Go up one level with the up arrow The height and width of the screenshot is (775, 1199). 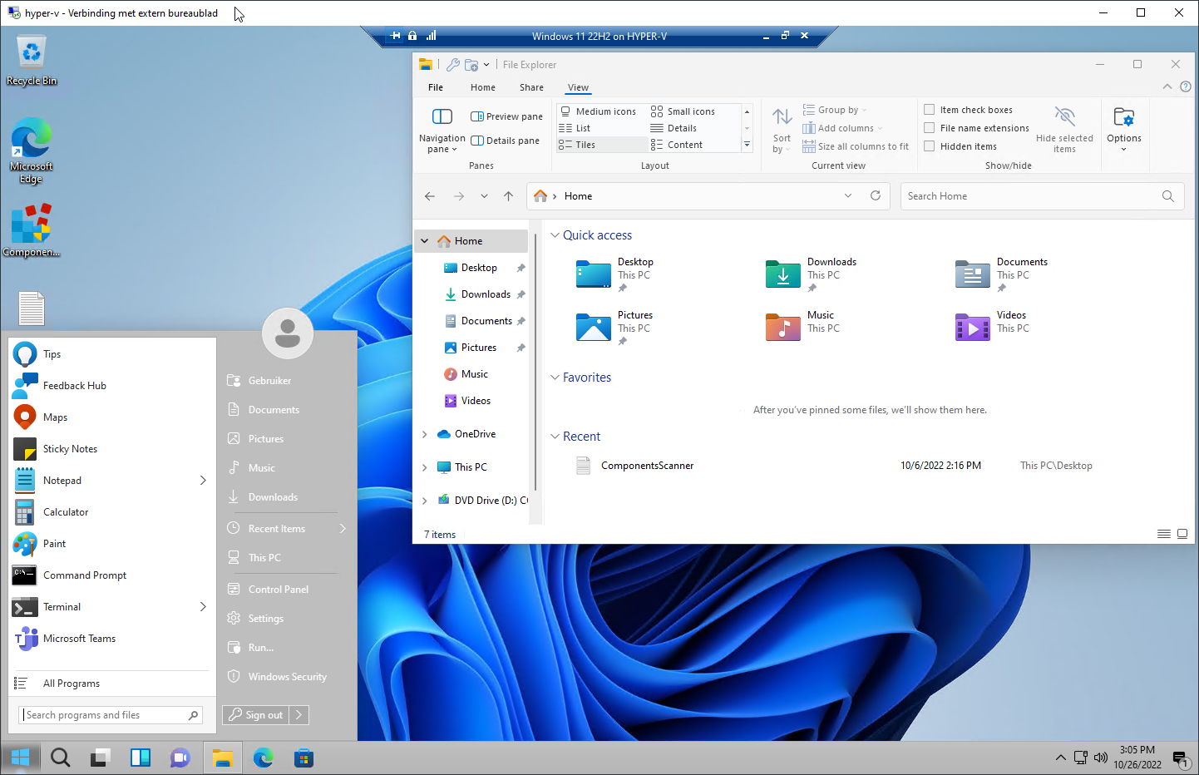coord(509,196)
